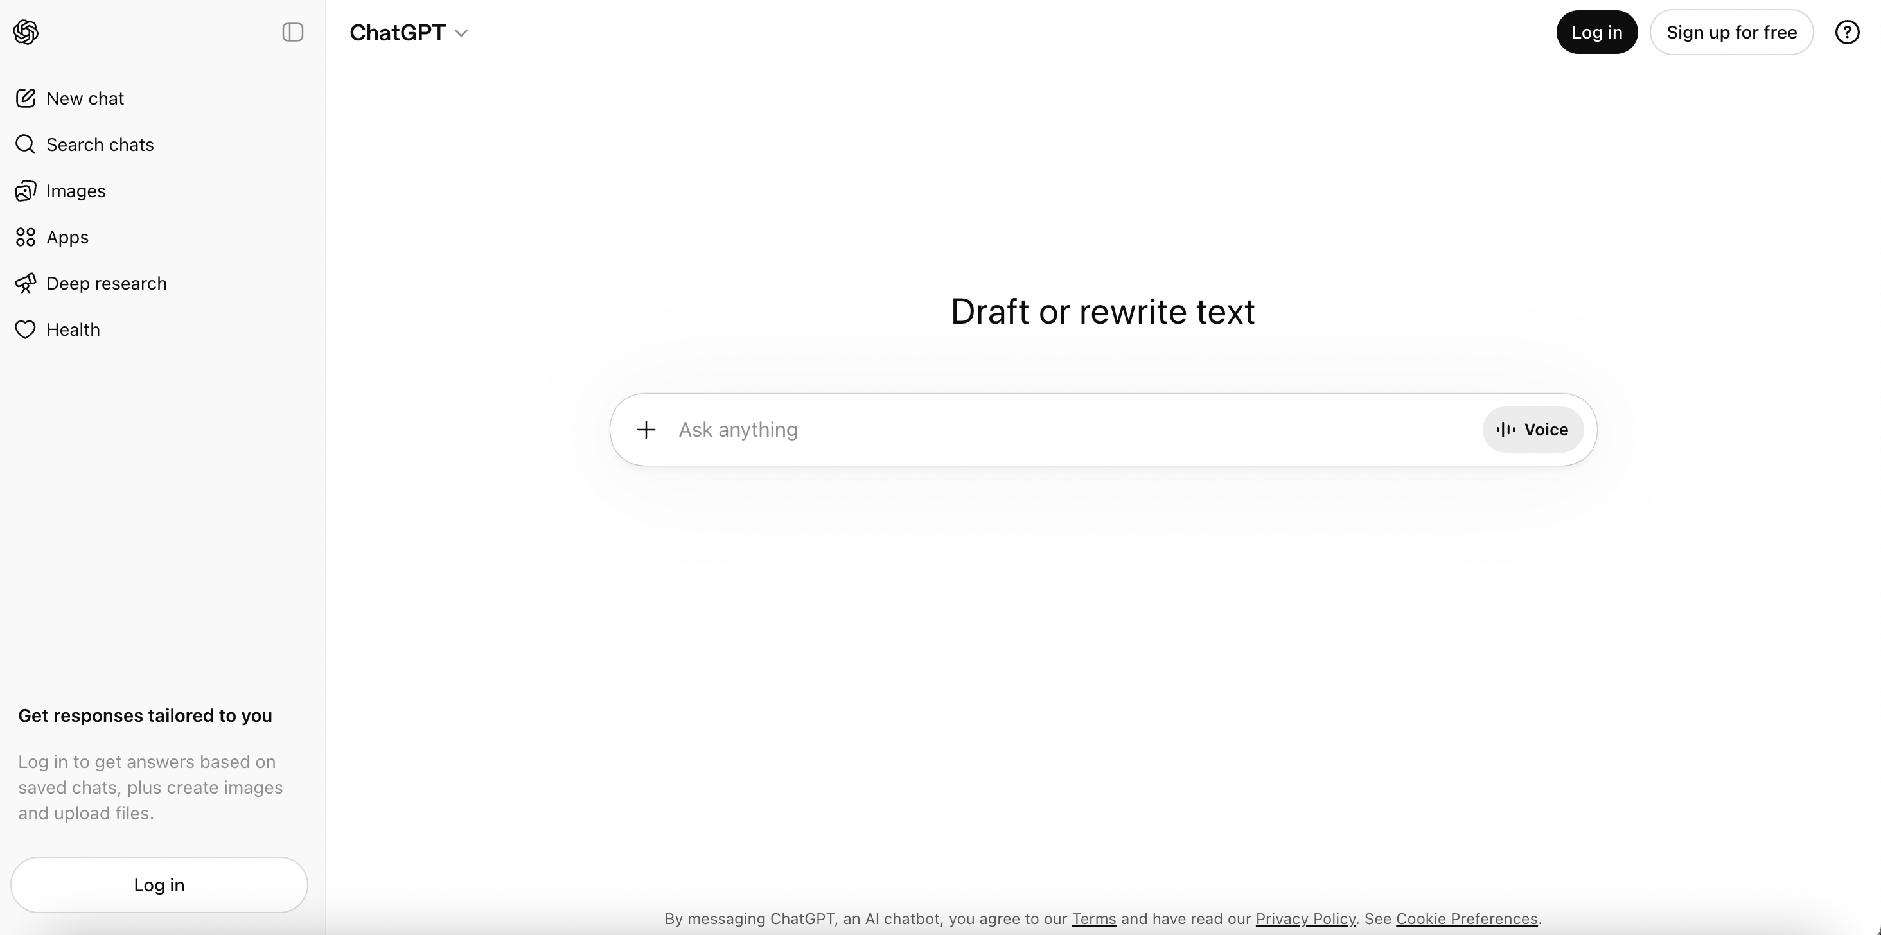This screenshot has width=1881, height=935.
Task: Expand the ChatGPT version chevron
Action: click(x=461, y=33)
